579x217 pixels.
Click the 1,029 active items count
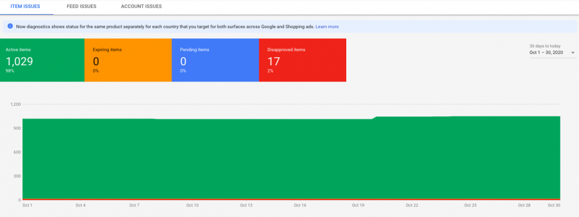(19, 61)
